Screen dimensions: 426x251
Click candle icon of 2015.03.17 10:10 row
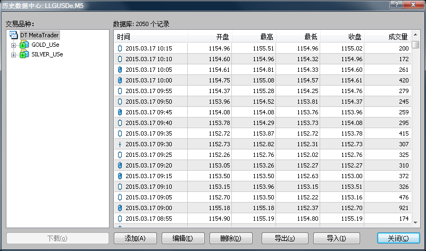coord(120,59)
